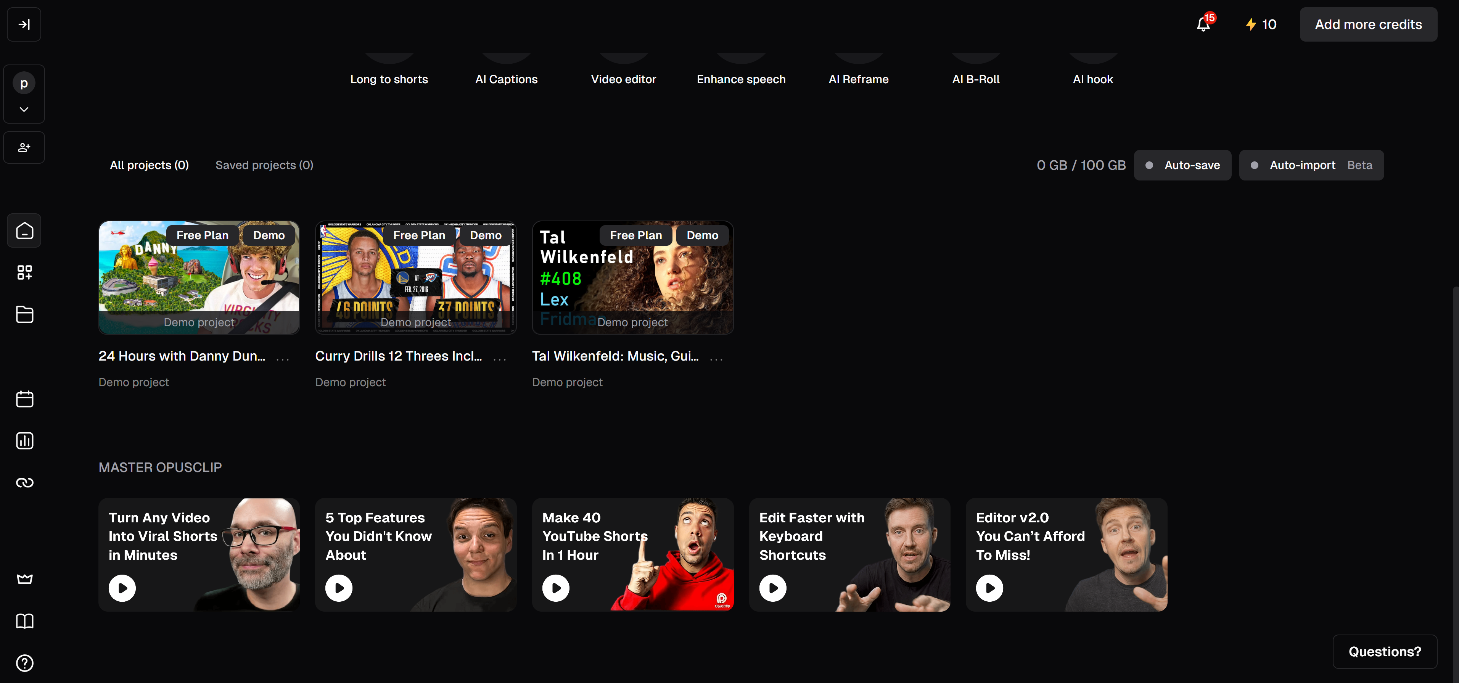
Task: Click the Questions? button
Action: pyautogui.click(x=1384, y=651)
